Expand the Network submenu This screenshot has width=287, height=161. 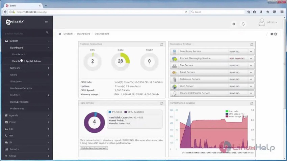coord(27,68)
